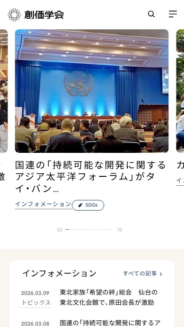This screenshot has width=184, height=327.
Task: Open article 東北家族「希望の絆」総会 仙台の東北文化会館
Action: coord(108,297)
